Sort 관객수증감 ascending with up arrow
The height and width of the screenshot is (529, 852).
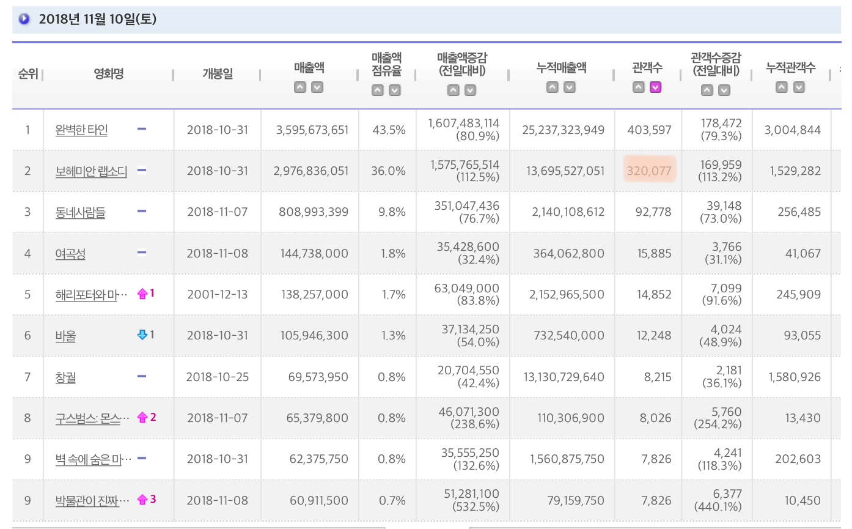707,91
